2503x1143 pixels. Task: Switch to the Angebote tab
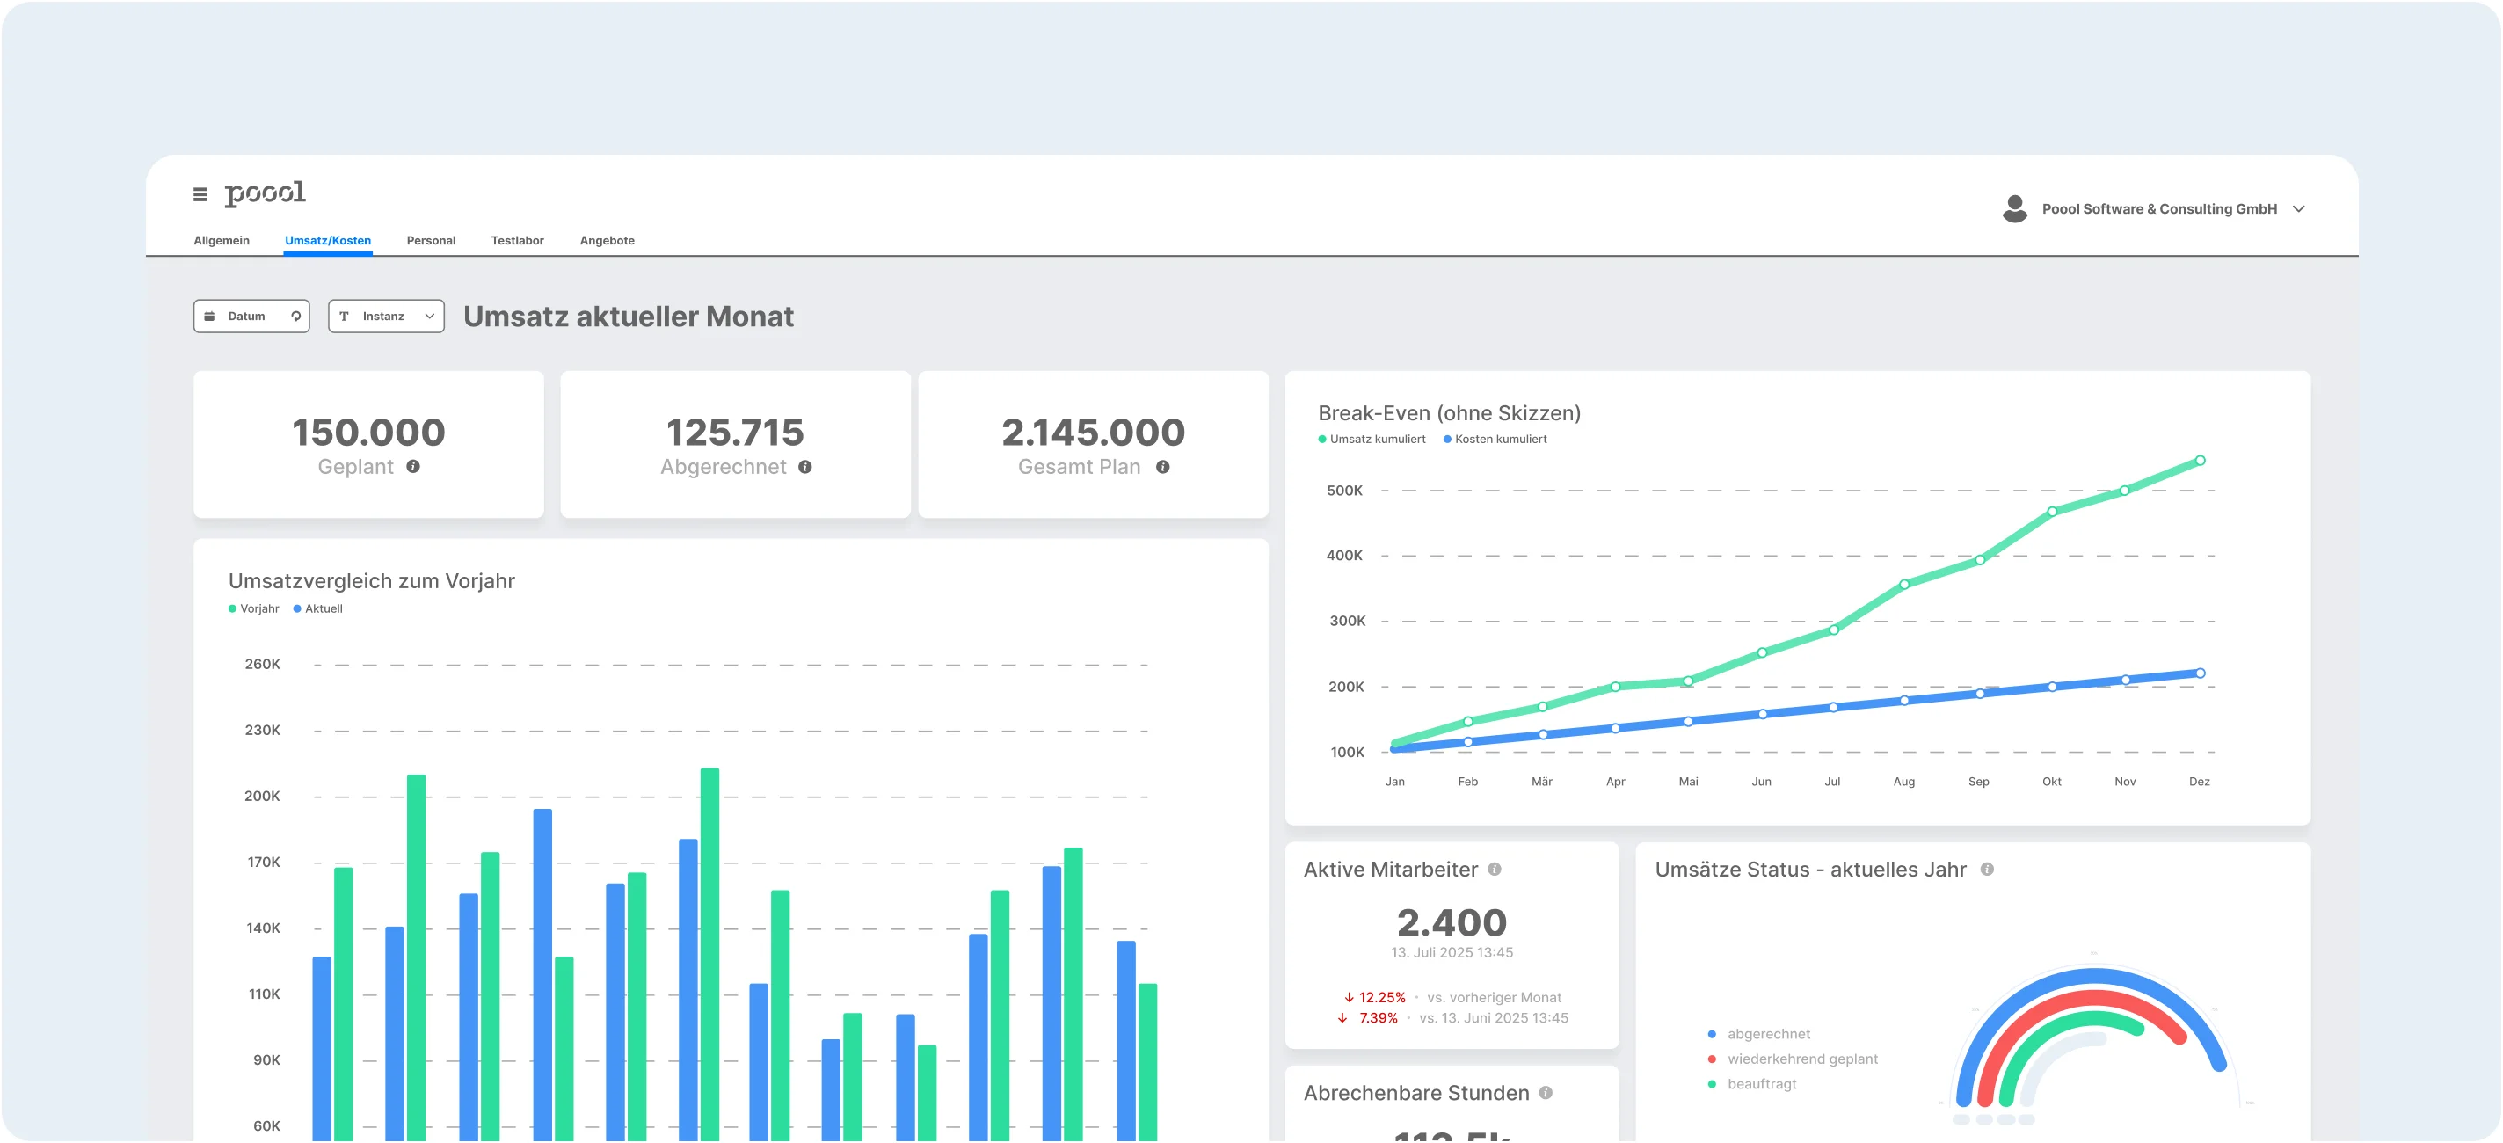coord(607,240)
